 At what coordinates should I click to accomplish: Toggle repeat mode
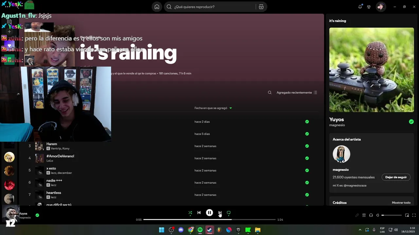point(229,213)
